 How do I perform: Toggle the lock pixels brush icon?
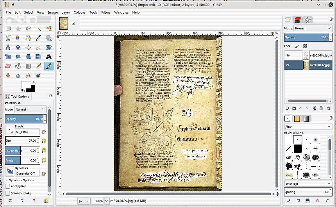[297, 46]
